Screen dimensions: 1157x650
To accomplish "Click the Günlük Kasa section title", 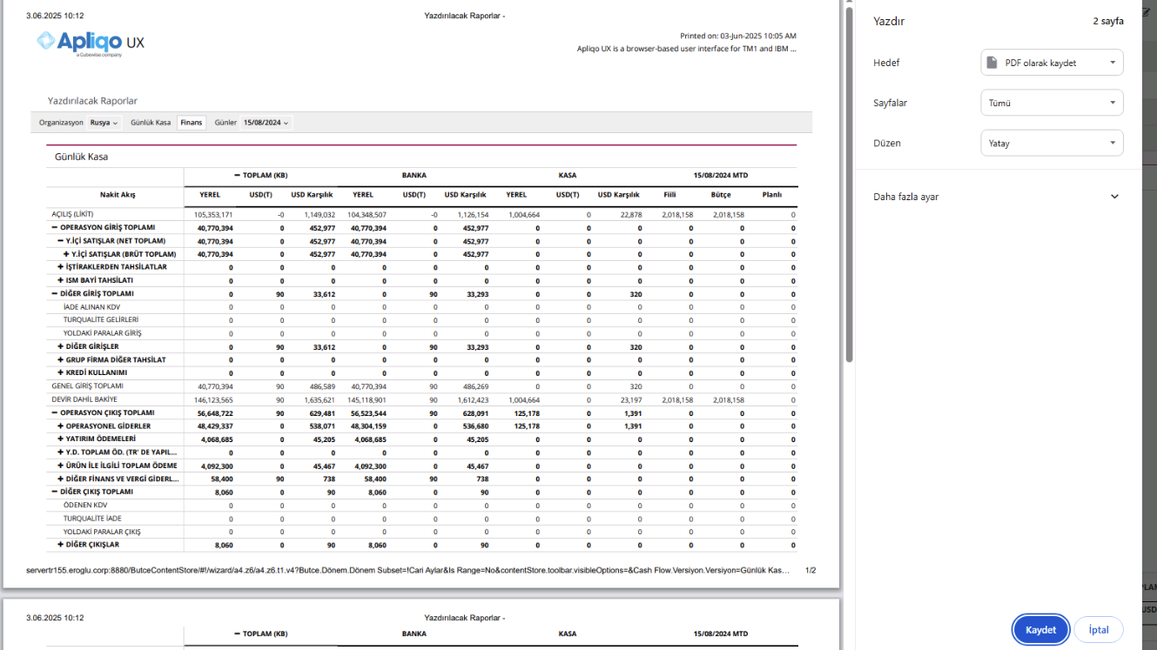I will 81,157.
